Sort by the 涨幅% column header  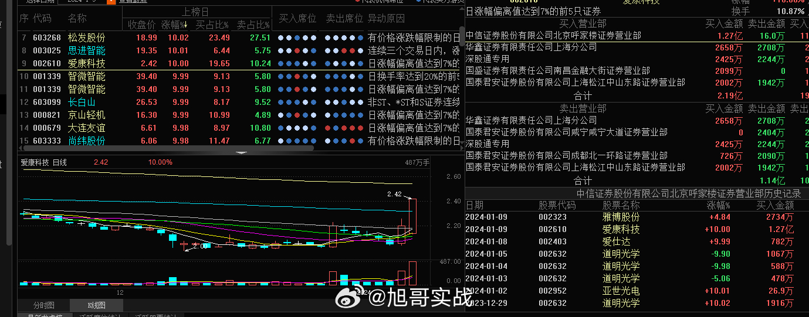pyautogui.click(x=175, y=25)
